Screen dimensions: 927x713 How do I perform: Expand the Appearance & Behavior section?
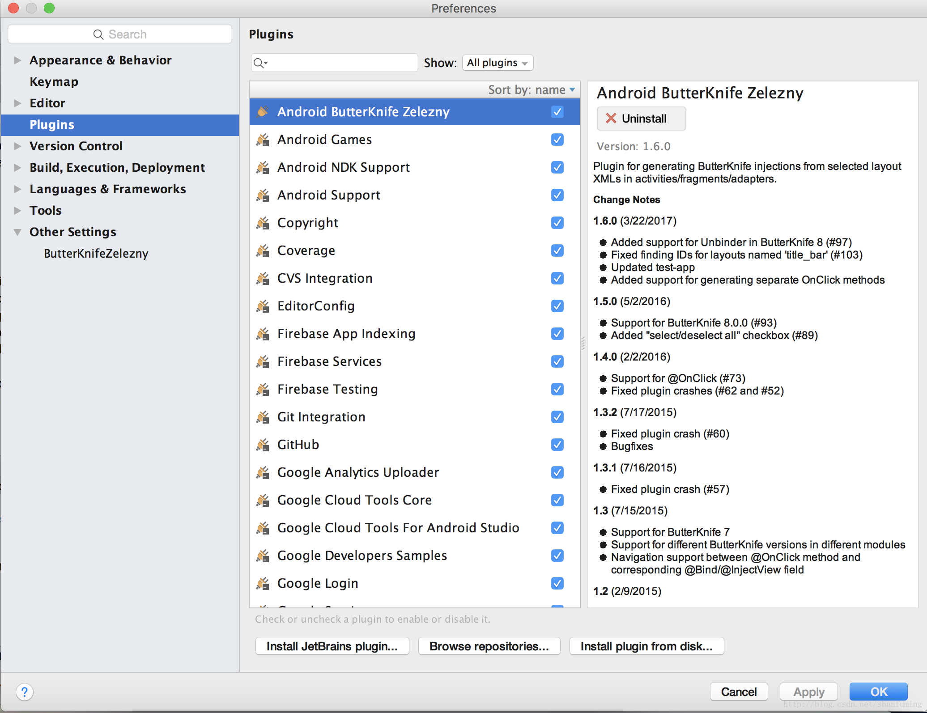[17, 60]
